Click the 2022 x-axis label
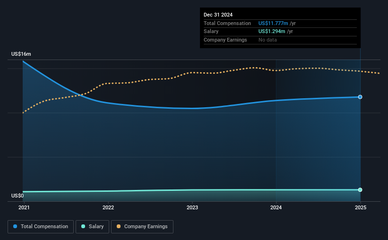 coord(108,207)
